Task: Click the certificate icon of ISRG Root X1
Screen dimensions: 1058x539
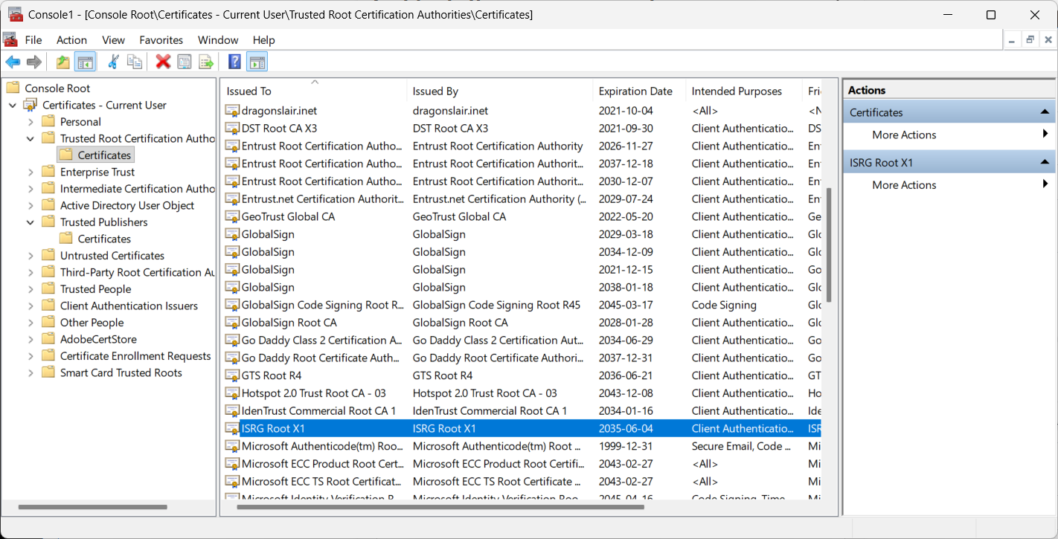Action: (232, 429)
